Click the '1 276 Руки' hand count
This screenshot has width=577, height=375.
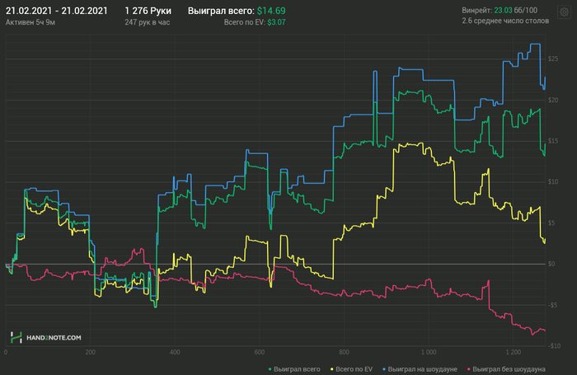click(x=148, y=11)
